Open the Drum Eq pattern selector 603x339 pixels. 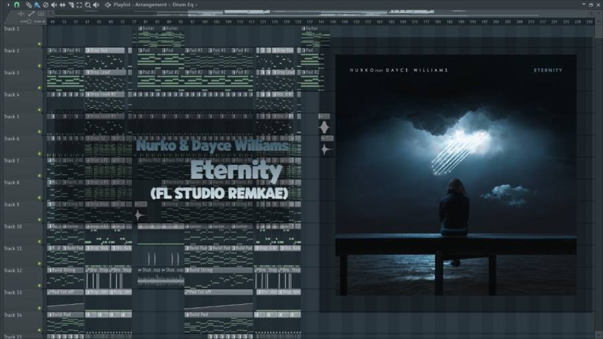(183, 5)
